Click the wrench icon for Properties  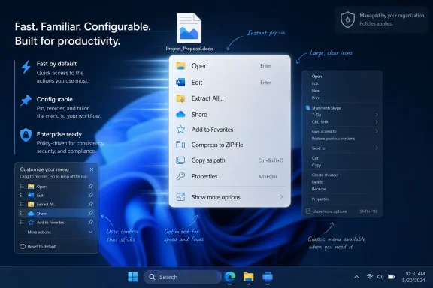180,176
